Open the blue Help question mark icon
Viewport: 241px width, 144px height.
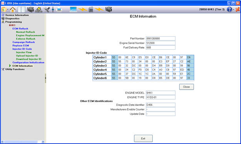(x=229, y=10)
